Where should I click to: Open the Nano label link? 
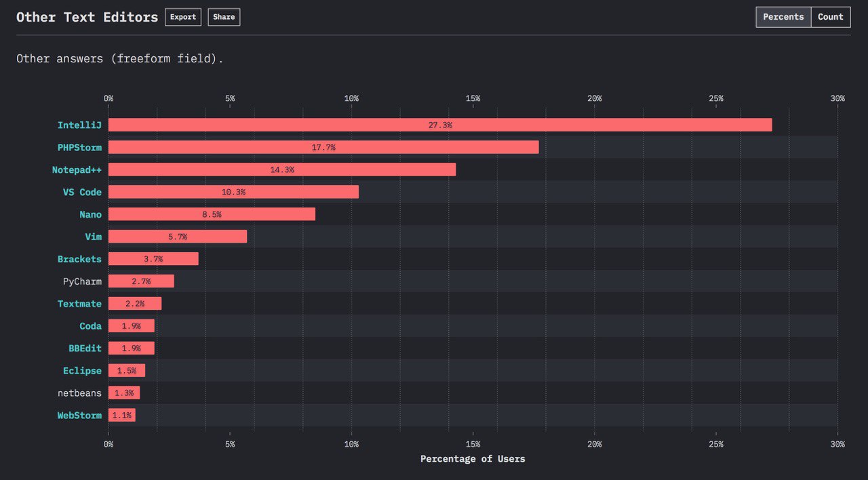(90, 214)
